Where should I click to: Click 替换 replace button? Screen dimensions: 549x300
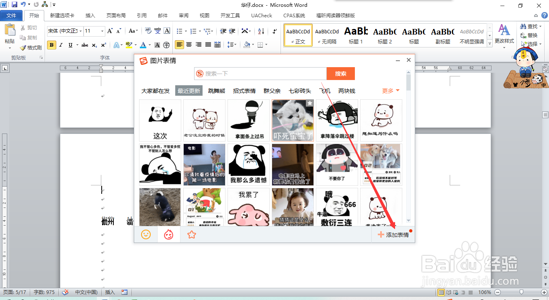(529, 35)
